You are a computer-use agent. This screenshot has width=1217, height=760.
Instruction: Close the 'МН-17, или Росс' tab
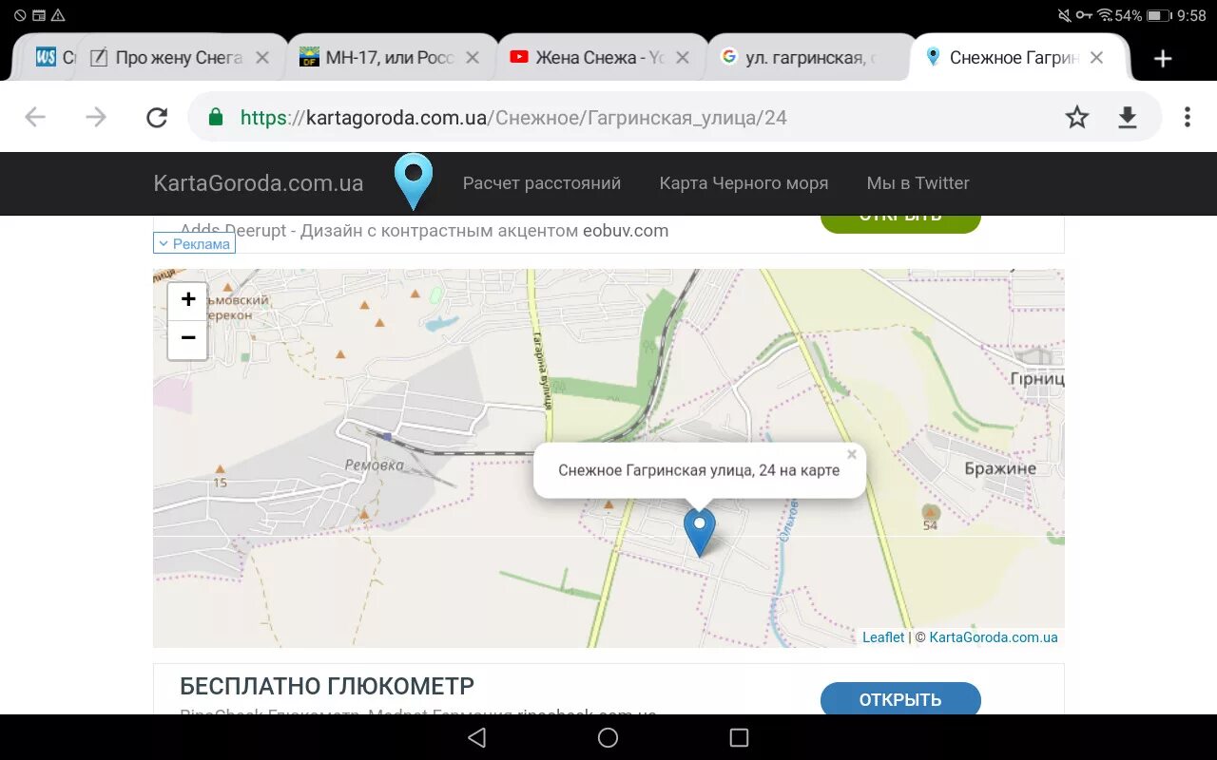[473, 58]
